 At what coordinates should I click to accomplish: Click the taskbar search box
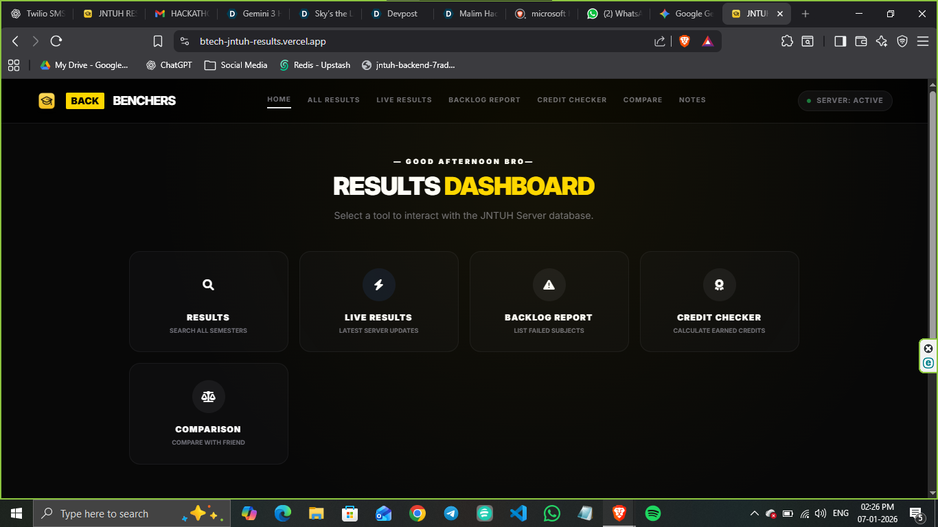pyautogui.click(x=130, y=513)
